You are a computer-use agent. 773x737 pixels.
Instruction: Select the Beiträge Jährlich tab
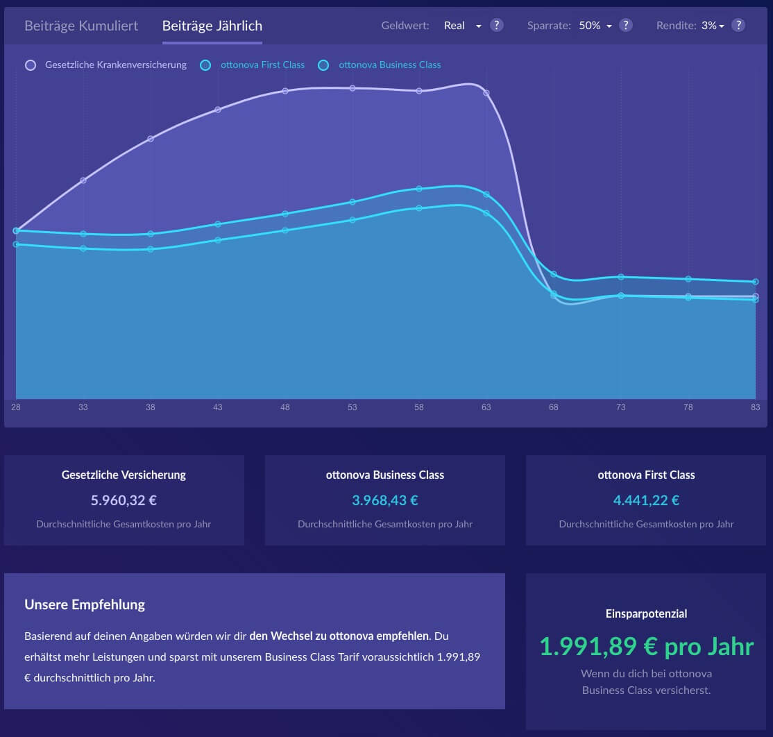212,26
